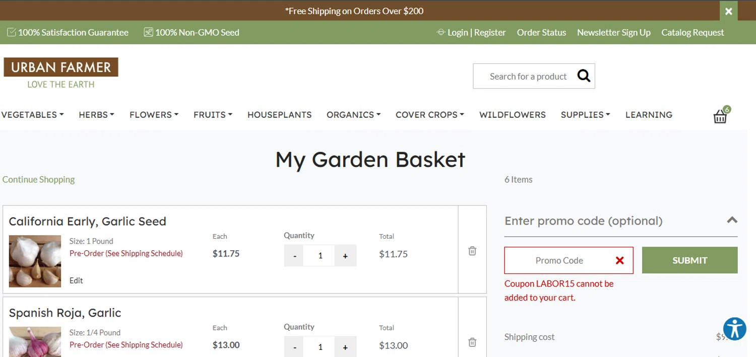This screenshot has height=357, width=756.
Task: Edit the California Early Garlic item
Action: coord(76,280)
